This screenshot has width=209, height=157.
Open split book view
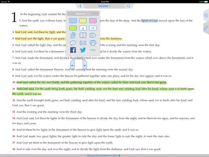click(83, 35)
